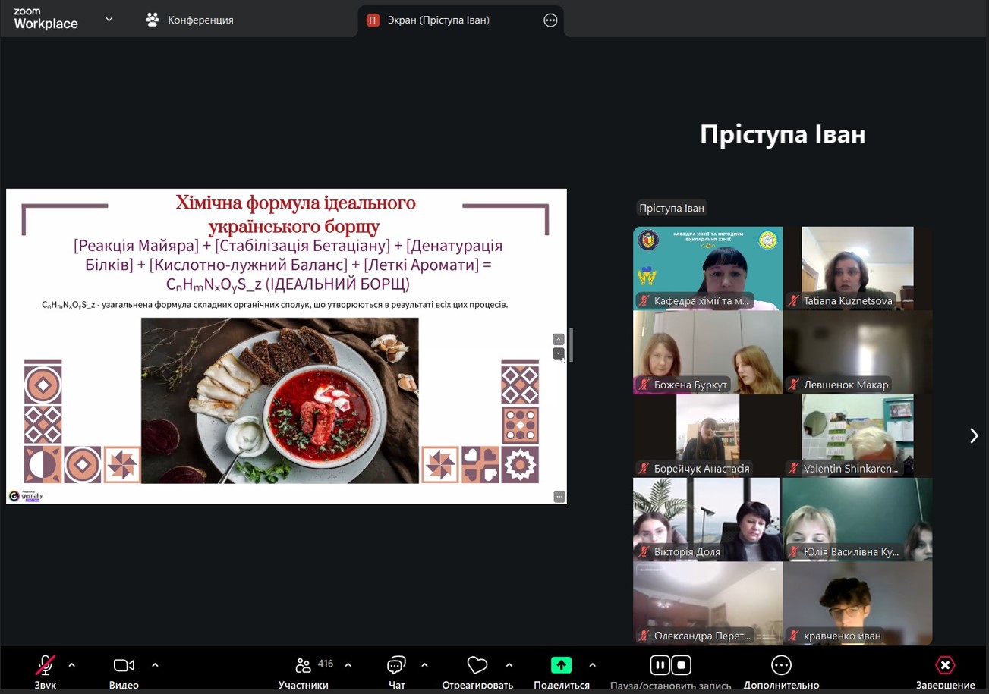Screen dimensions: 989x694
Task: Expand video options arrow next to Видео
Action: [x=155, y=665]
